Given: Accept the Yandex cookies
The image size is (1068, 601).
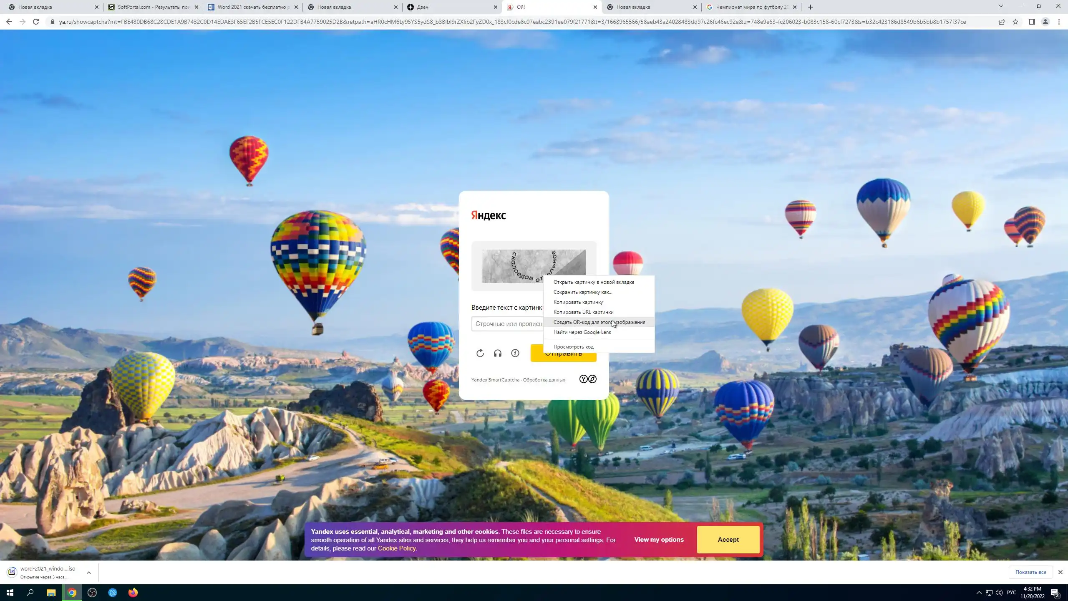Looking at the screenshot, I should tap(728, 540).
